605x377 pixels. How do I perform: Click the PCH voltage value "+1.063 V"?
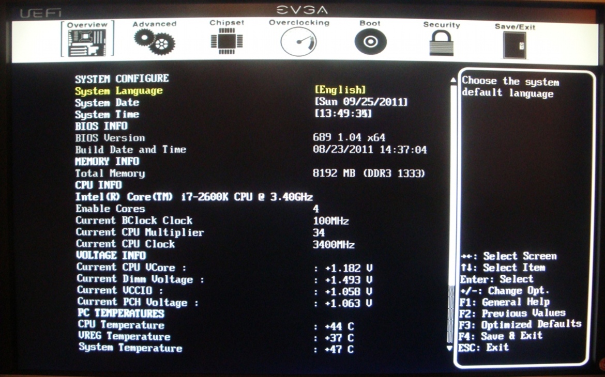coord(349,303)
